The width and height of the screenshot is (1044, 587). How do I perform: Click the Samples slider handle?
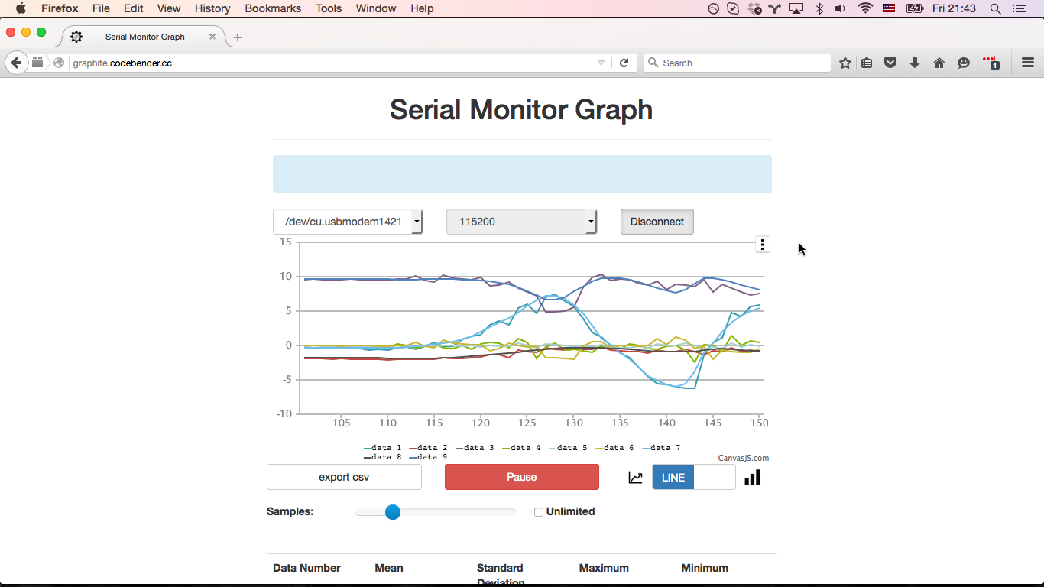click(393, 512)
